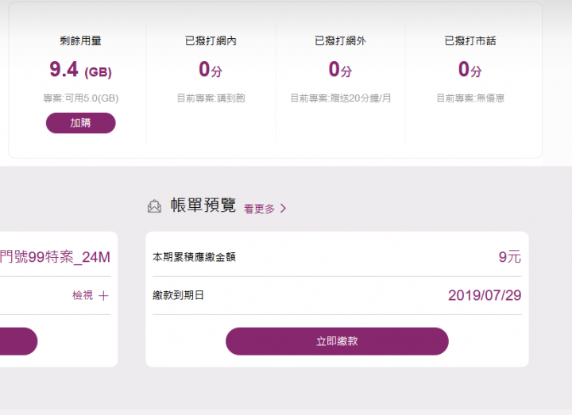The image size is (572, 415).
Task: Click the chevron arrow beside 看更多
Action: (283, 209)
